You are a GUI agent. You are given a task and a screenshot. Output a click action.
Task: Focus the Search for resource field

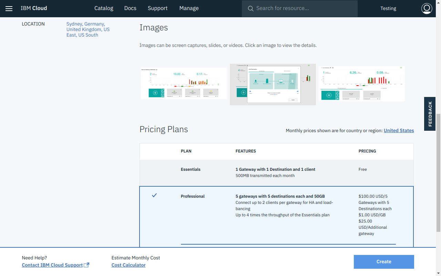coord(300,8)
